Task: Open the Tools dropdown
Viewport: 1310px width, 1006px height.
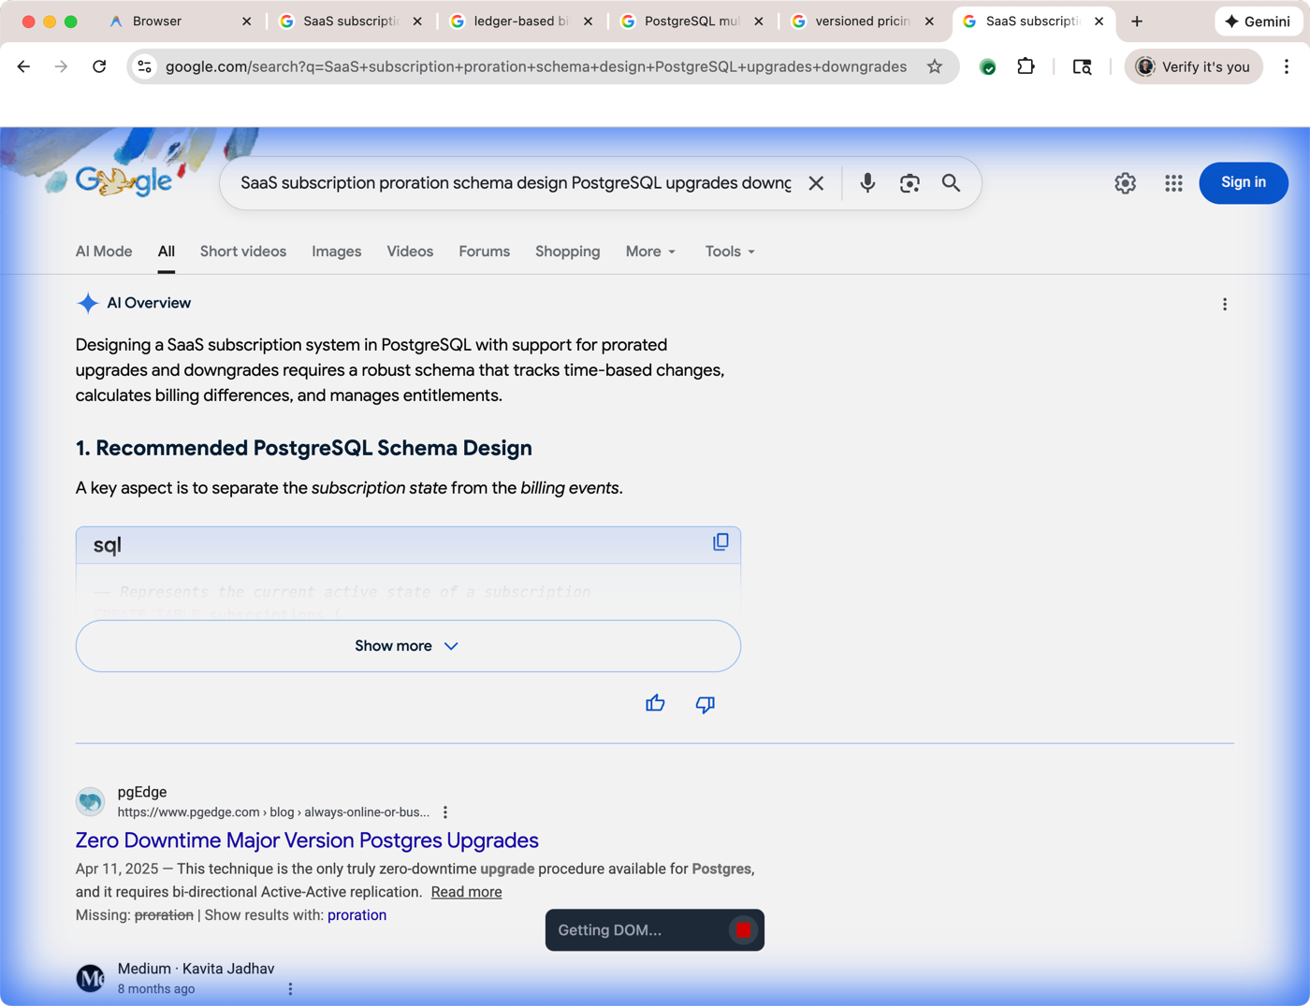Action: pyautogui.click(x=730, y=251)
